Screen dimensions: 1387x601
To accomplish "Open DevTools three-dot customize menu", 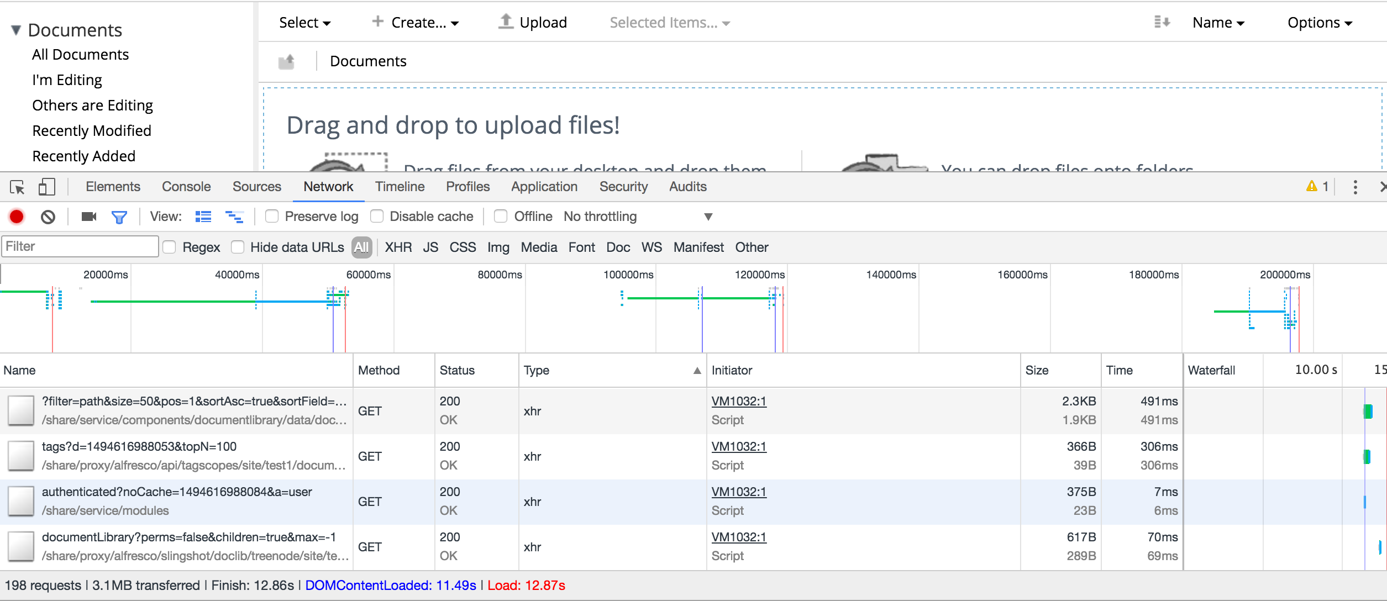I will (1355, 187).
